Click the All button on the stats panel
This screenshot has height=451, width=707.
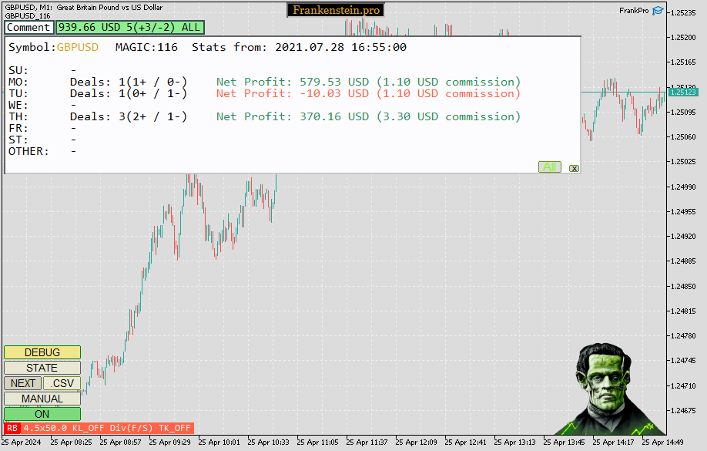pyautogui.click(x=550, y=167)
